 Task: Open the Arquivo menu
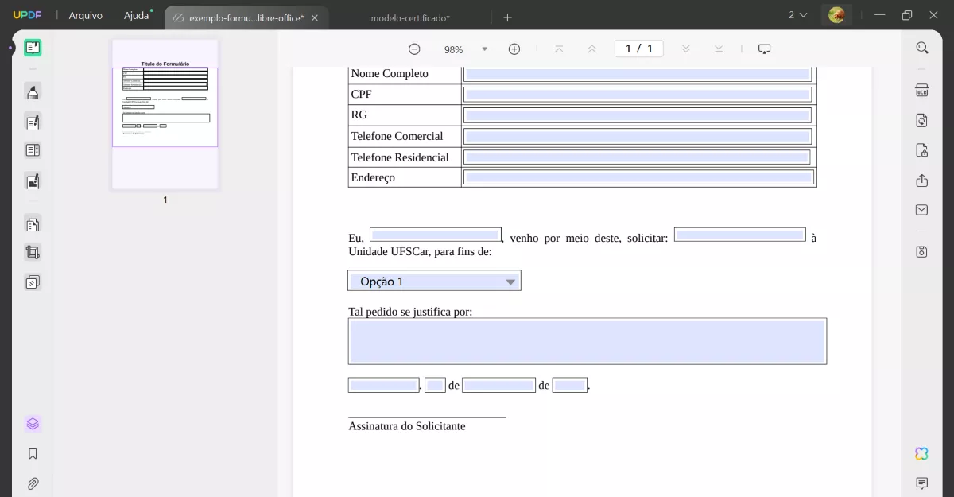coord(85,15)
